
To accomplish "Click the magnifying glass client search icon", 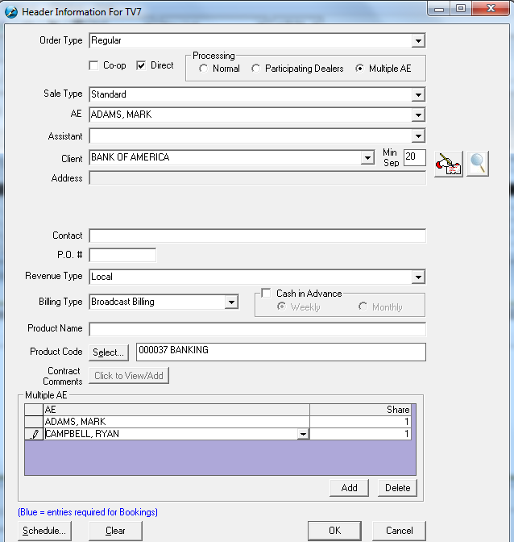I will pos(478,164).
